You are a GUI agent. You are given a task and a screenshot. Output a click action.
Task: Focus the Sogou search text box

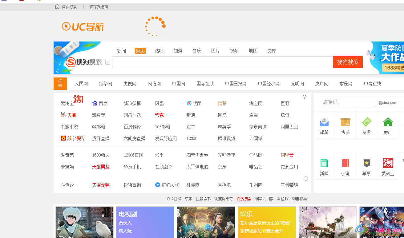click(223, 62)
